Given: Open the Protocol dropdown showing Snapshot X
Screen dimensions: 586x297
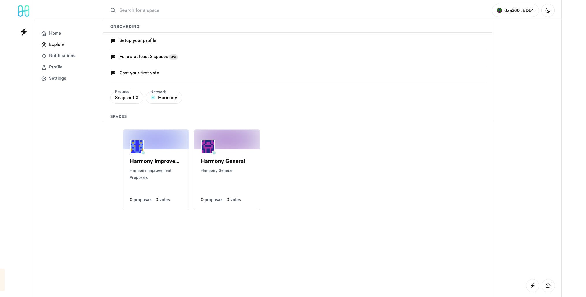Looking at the screenshot, I should coord(127,98).
